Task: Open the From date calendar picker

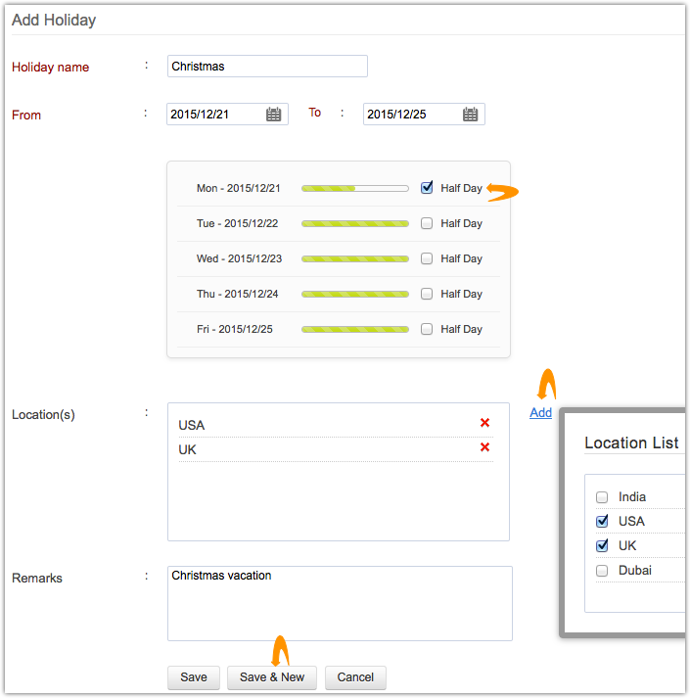Action: (x=274, y=115)
